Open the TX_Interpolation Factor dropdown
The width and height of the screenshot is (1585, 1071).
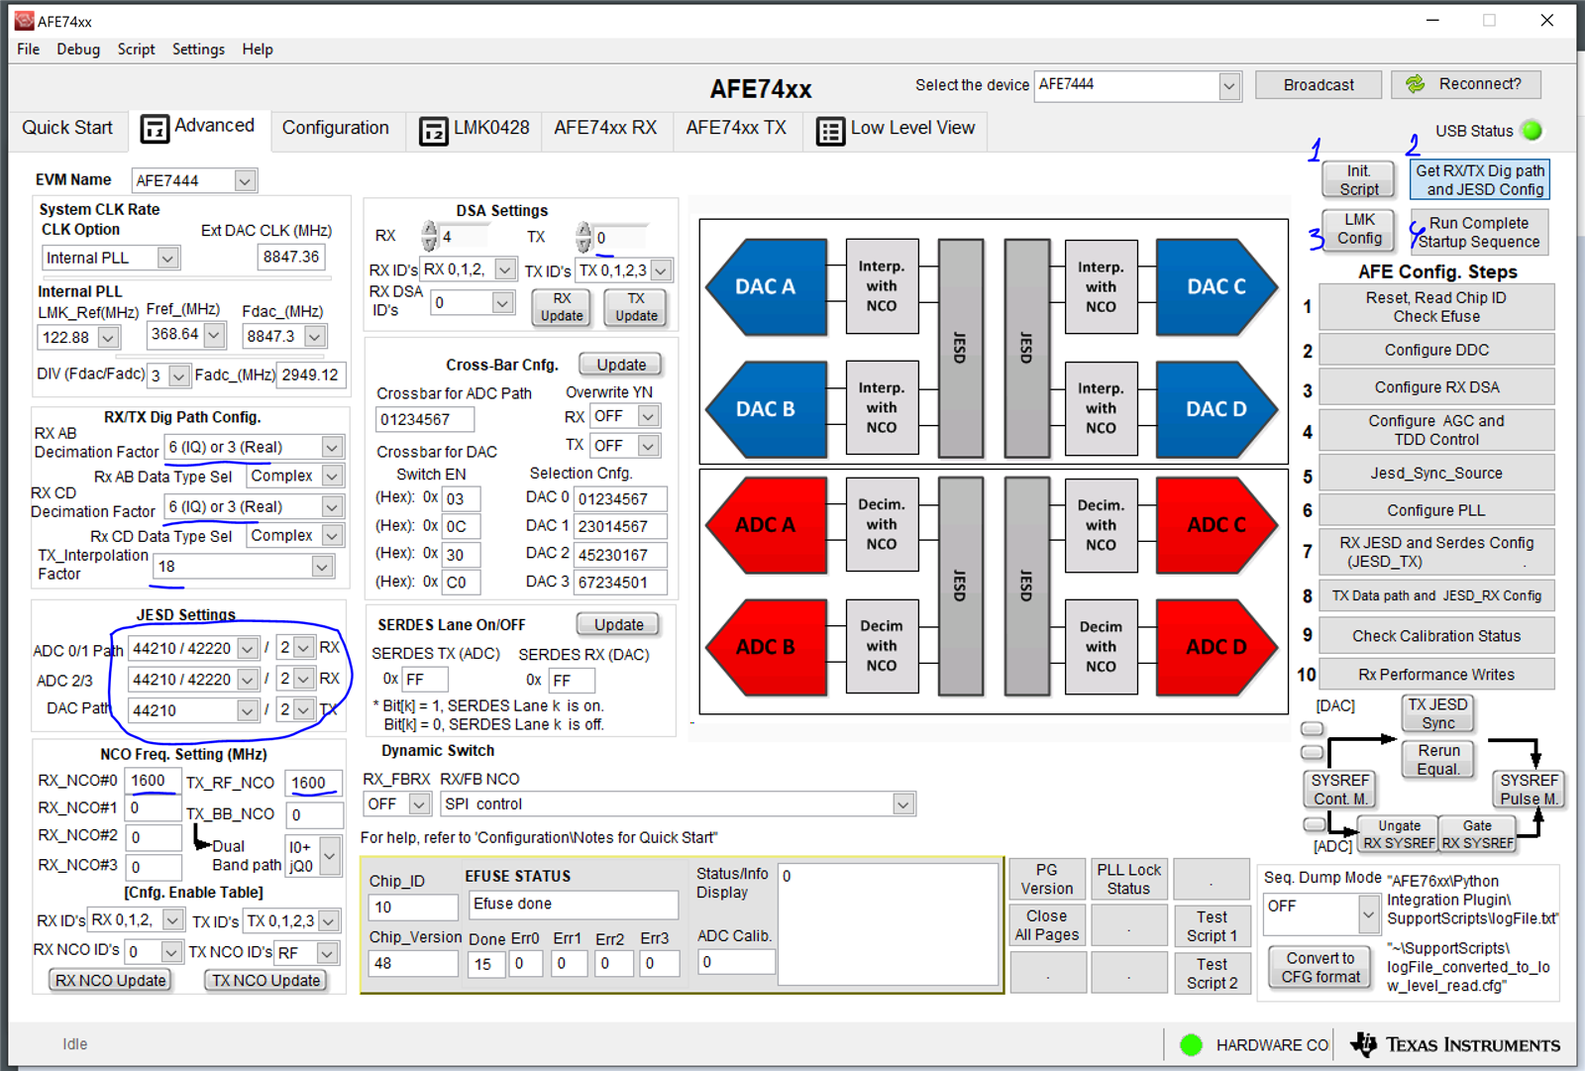click(x=322, y=567)
